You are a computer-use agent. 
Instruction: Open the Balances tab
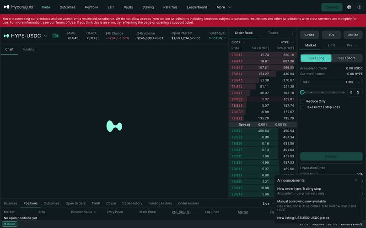click(x=11, y=203)
